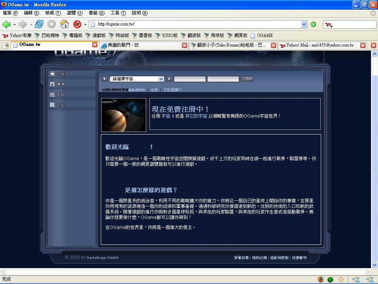Open the 書籤 (B) menu
The image size is (378, 284).
[x=96, y=13]
